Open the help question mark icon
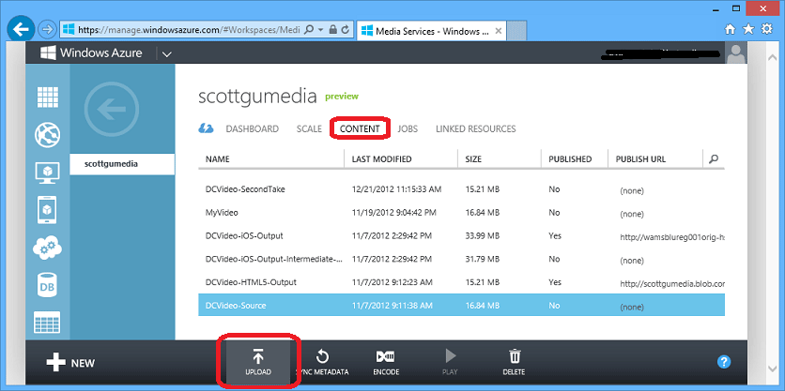 [724, 362]
